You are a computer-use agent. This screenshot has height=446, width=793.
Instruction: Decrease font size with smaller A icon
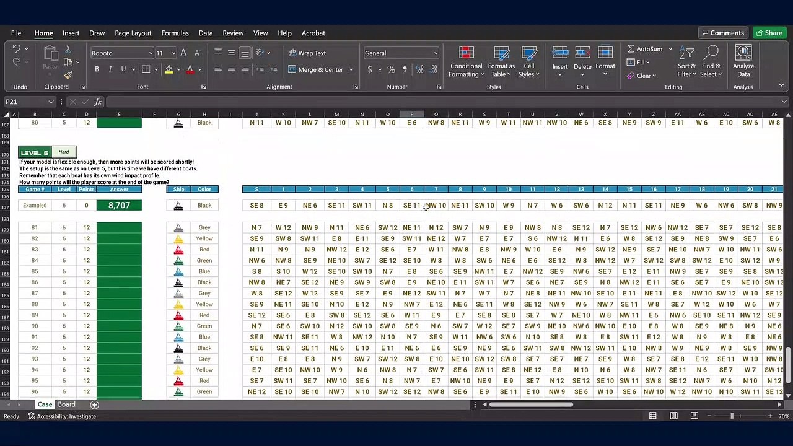pos(197,53)
